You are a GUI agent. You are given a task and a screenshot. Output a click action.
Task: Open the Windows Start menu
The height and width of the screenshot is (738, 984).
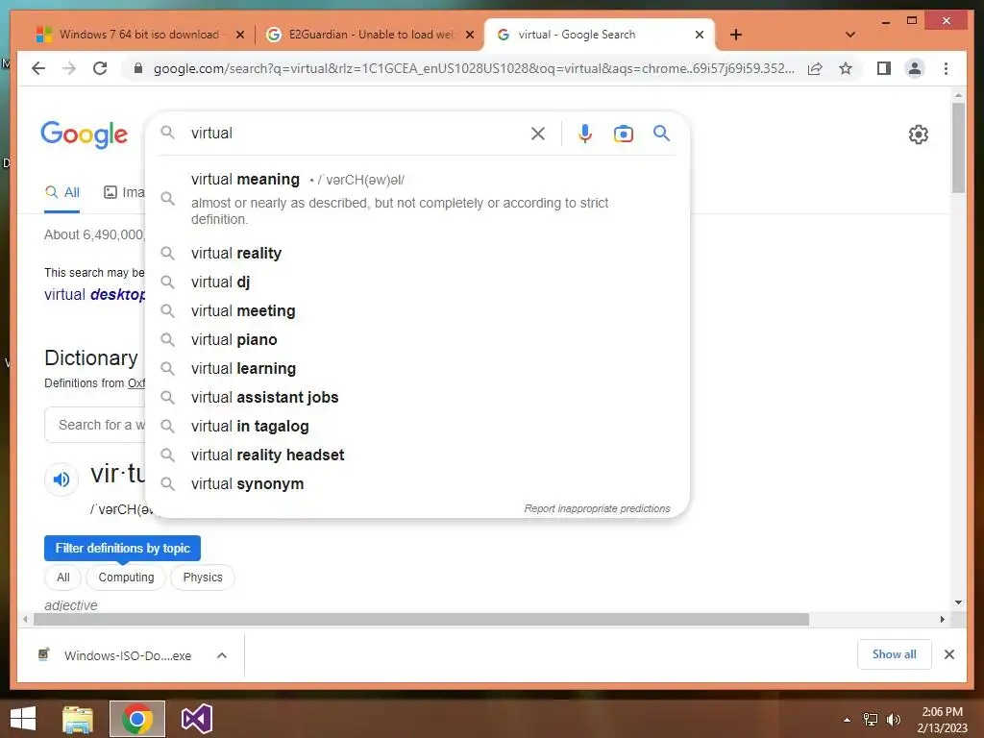(x=23, y=719)
